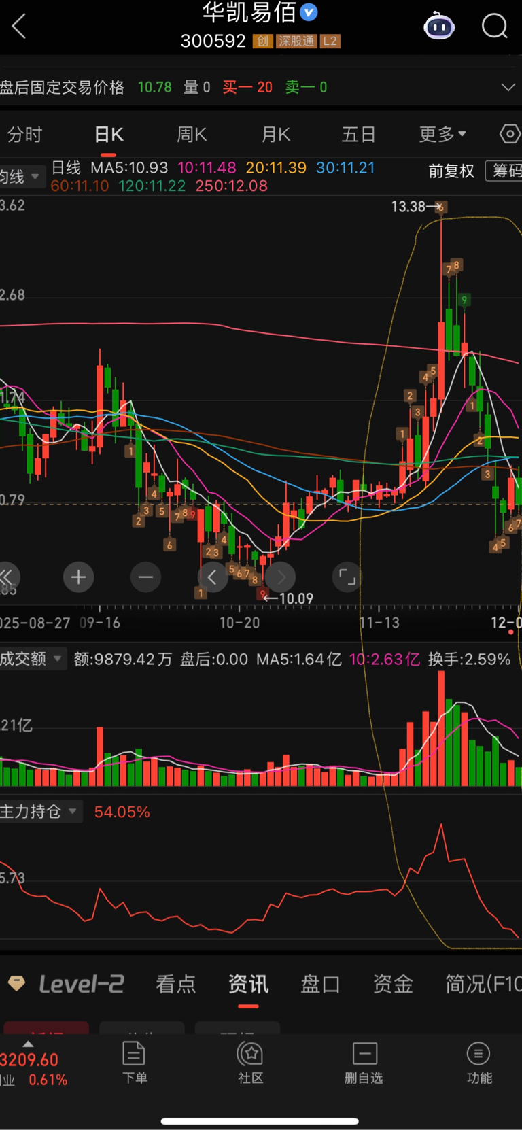Switch to 五日 tab

coord(358,135)
